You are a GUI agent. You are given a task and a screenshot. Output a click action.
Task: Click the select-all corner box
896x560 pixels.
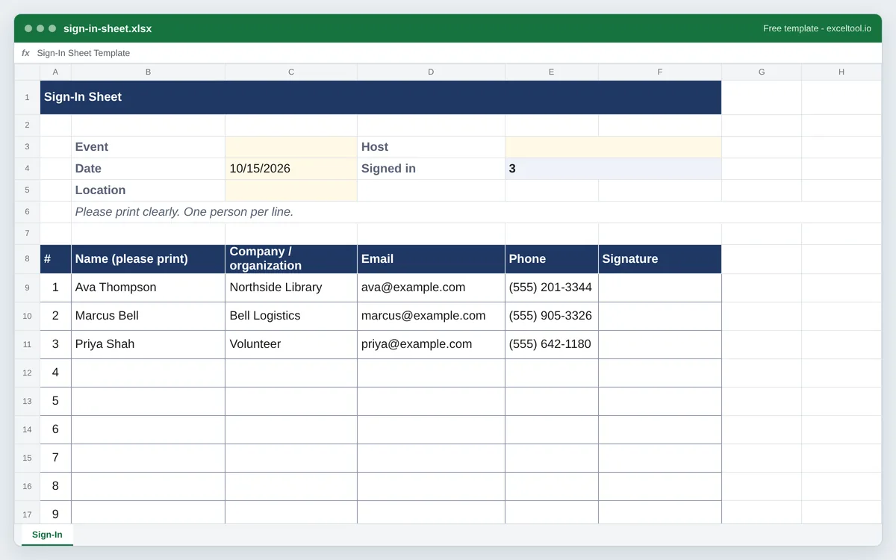coord(27,72)
